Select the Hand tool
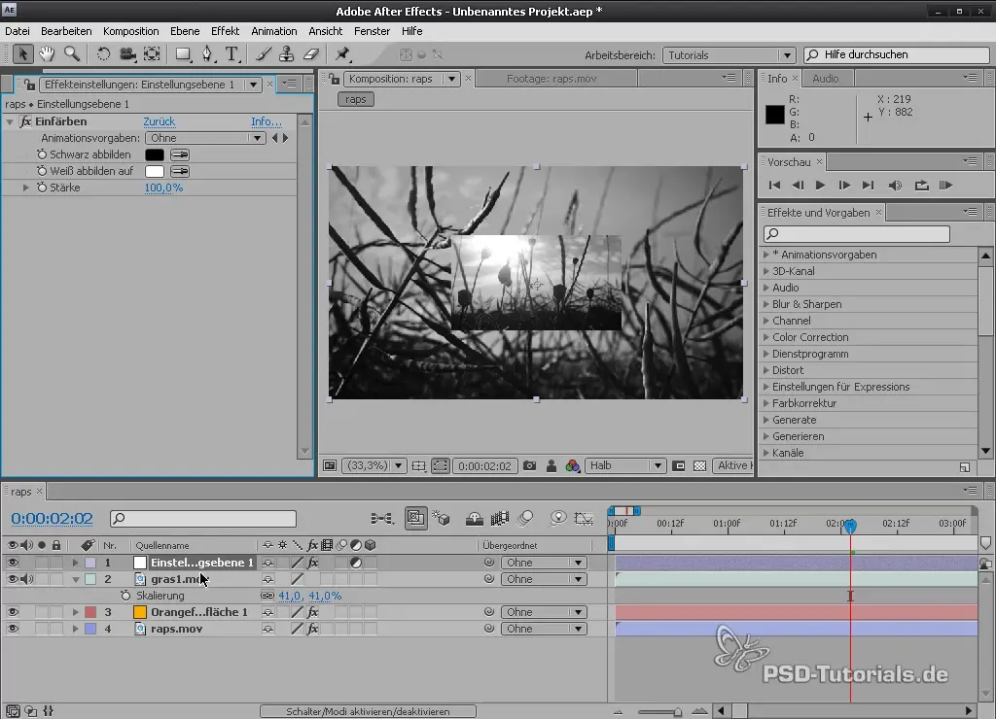This screenshot has width=996, height=719. click(x=47, y=54)
